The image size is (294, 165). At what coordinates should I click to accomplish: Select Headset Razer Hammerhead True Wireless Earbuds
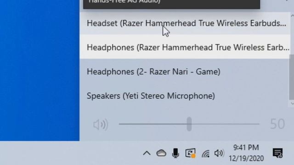(185, 23)
